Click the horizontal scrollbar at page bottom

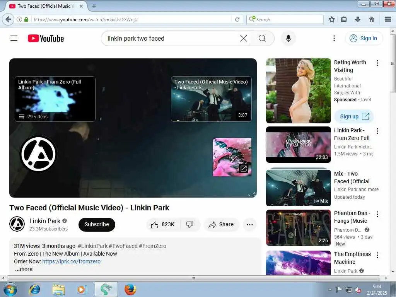(193, 278)
